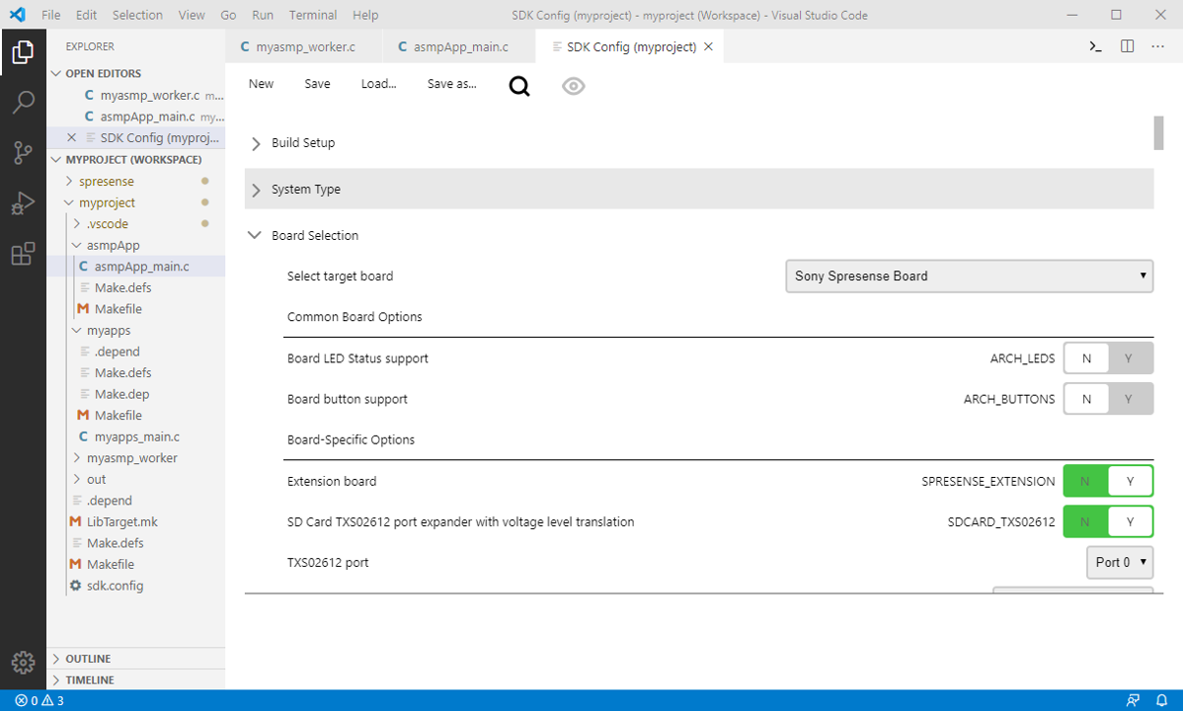Screen dimensions: 1183x711
Task: Open the Search view in activity bar
Action: 23,101
